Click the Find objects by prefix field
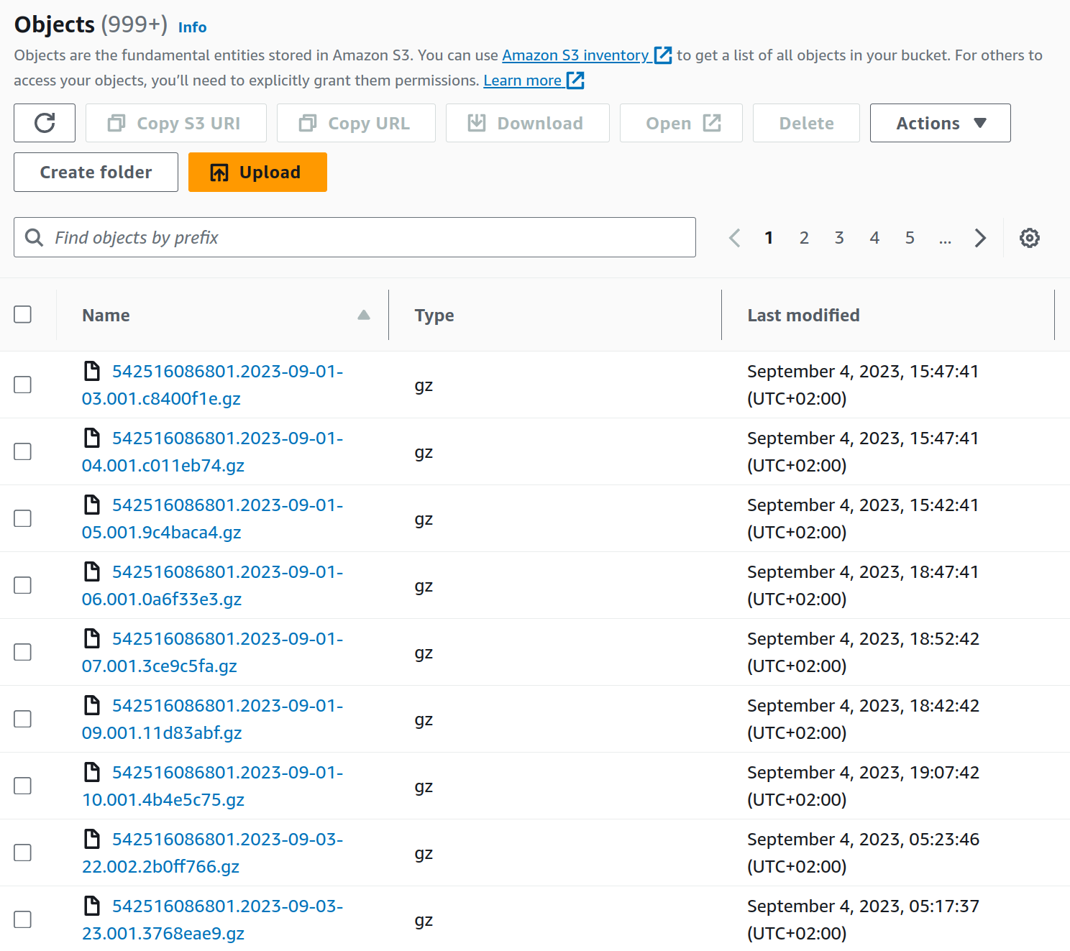 coord(367,238)
